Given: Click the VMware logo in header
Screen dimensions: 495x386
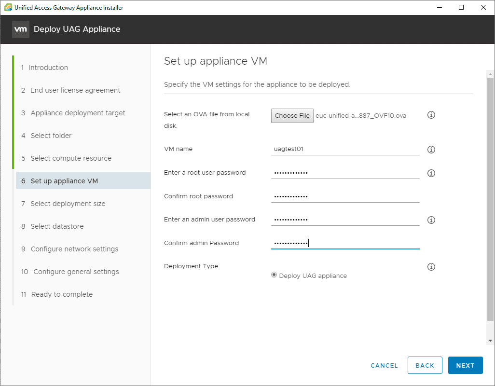Looking at the screenshot, I should click(x=21, y=29).
